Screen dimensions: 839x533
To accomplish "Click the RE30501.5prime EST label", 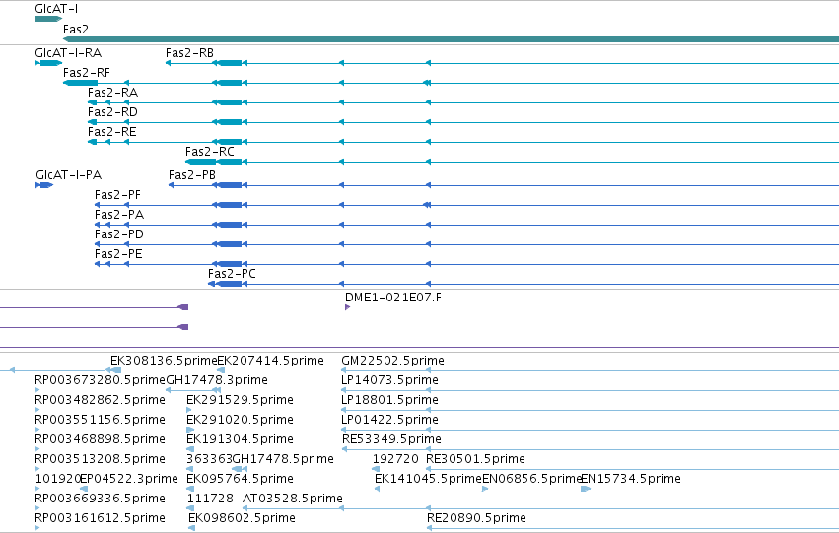I will point(475,460).
